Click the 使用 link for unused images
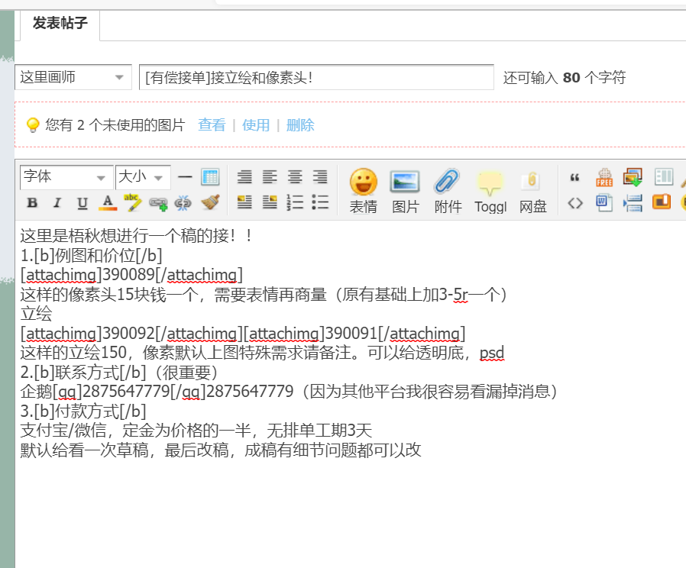The height and width of the screenshot is (568, 686). coord(256,125)
